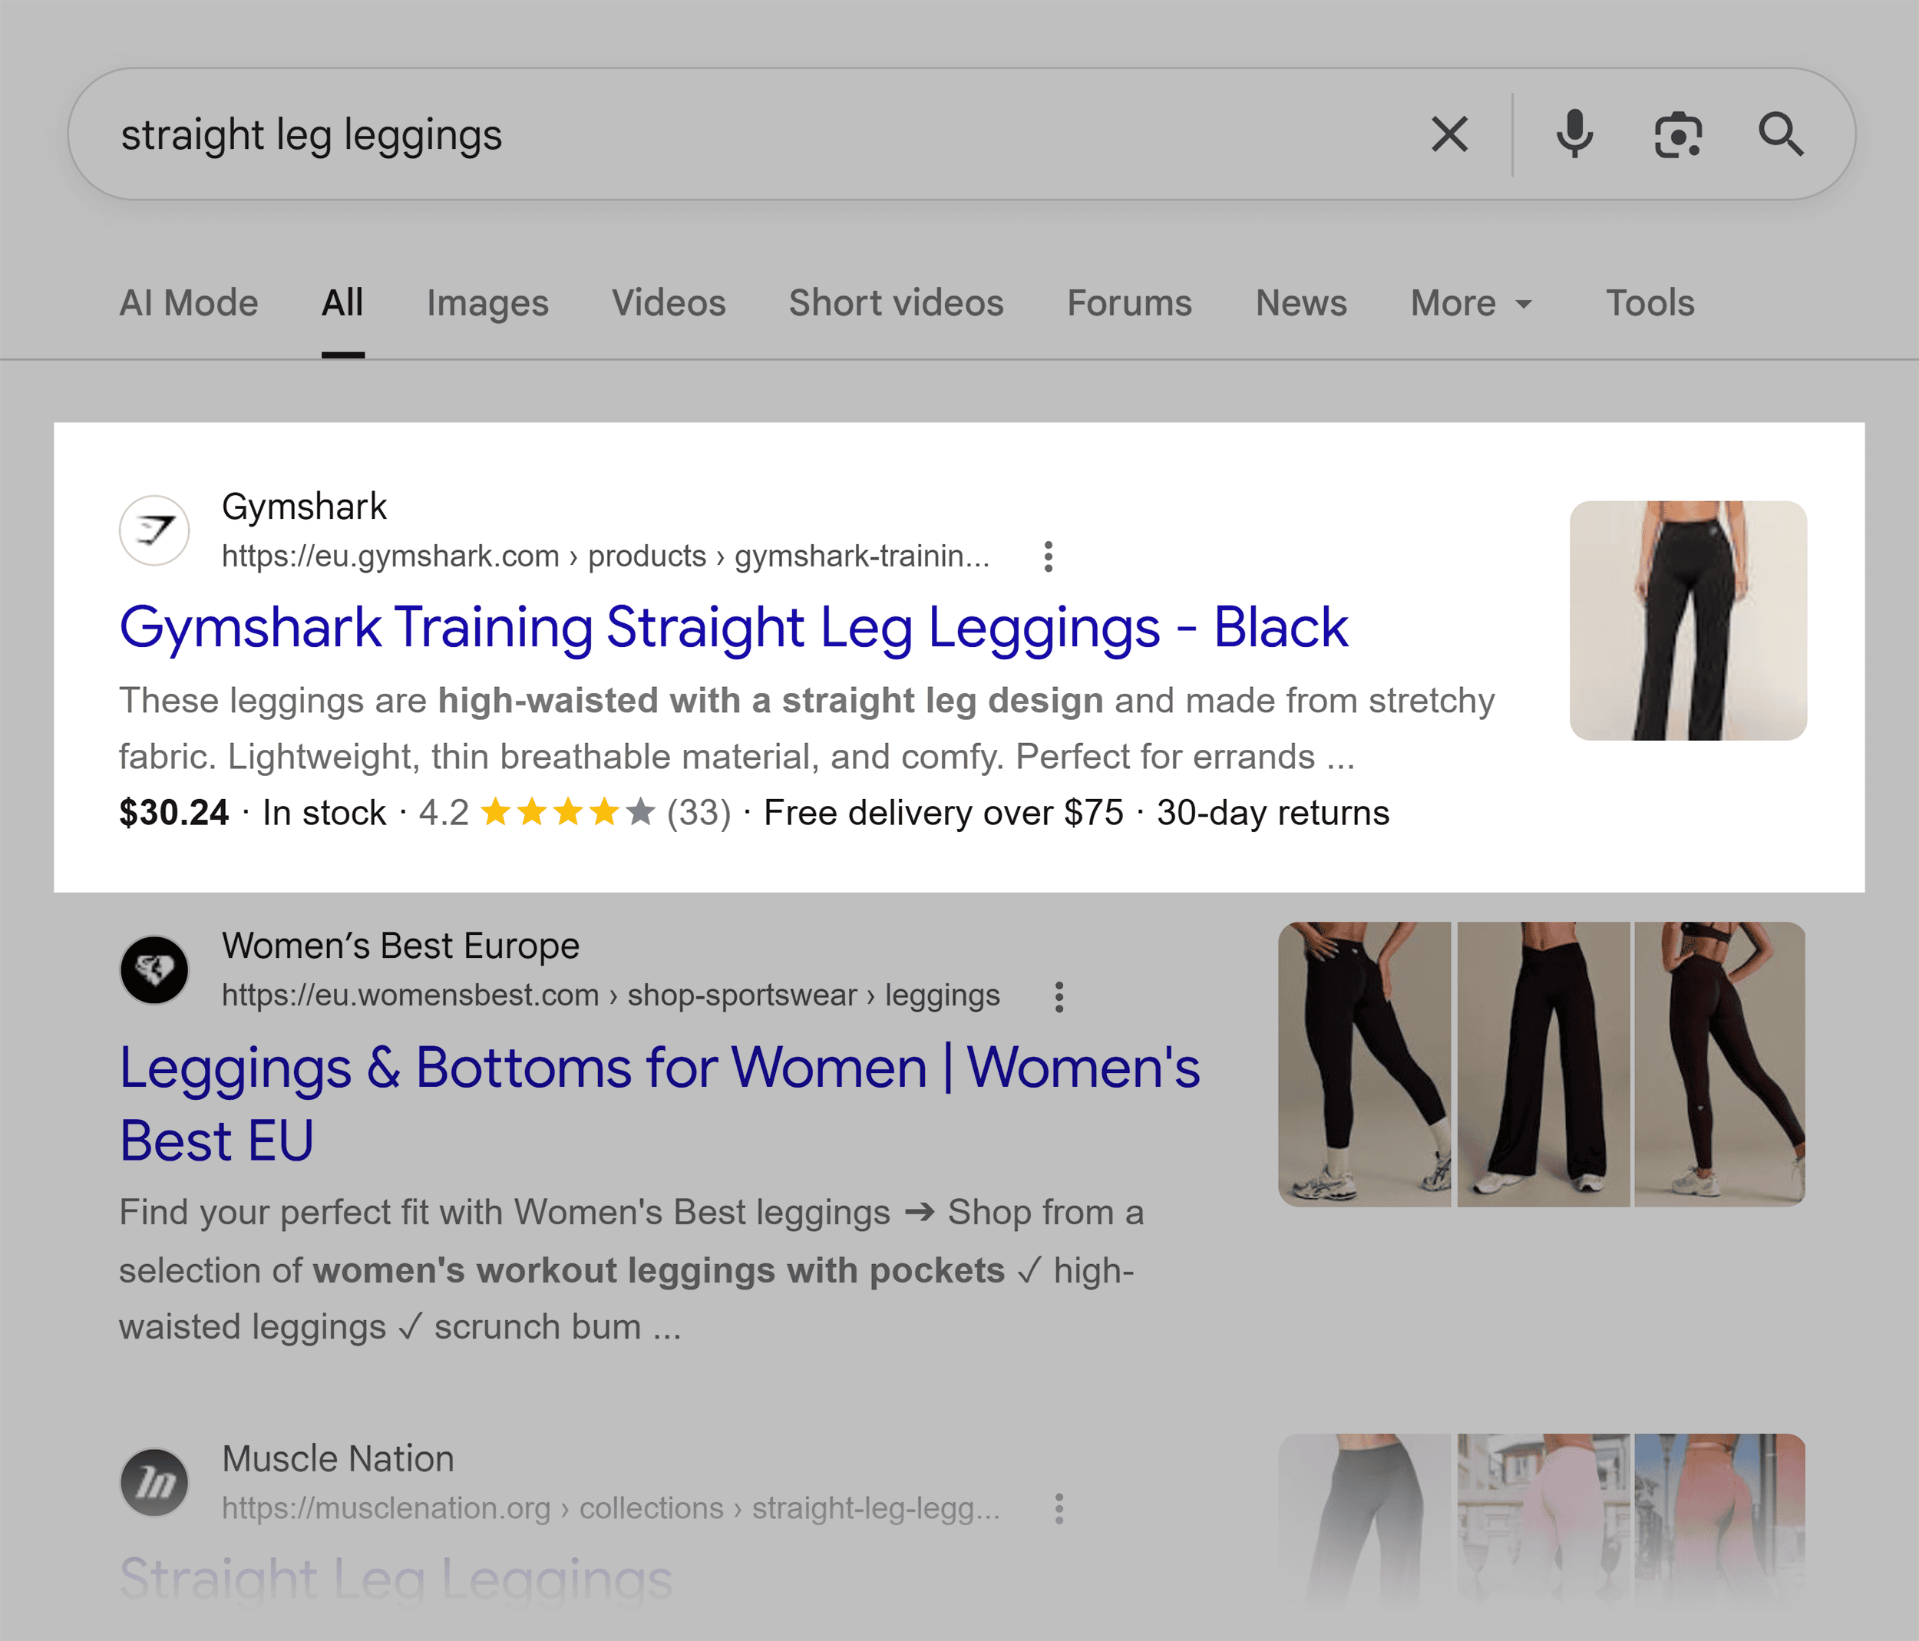Click Muscle Nation pink leggings thumbnail
Viewport: 1919px width, 1641px height.
coord(1543,1524)
